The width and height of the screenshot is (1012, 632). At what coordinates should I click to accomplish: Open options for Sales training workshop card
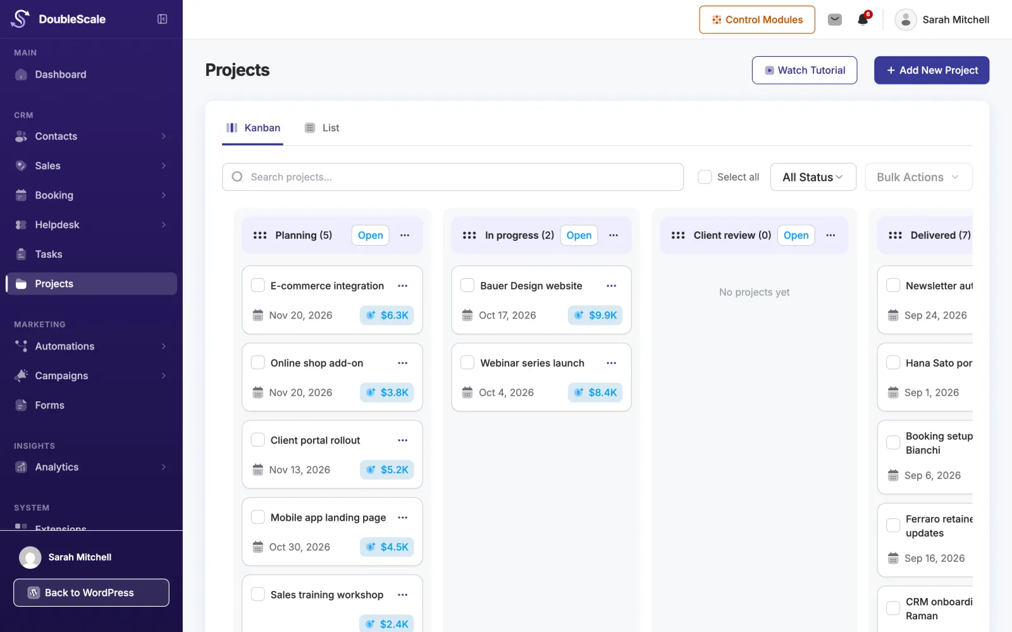[403, 595]
